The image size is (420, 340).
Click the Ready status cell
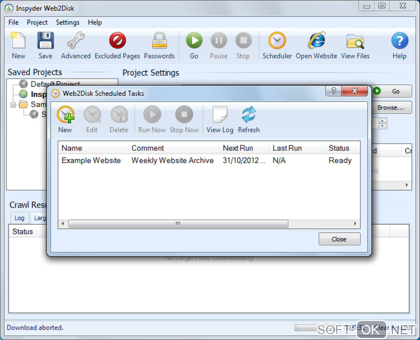(340, 161)
